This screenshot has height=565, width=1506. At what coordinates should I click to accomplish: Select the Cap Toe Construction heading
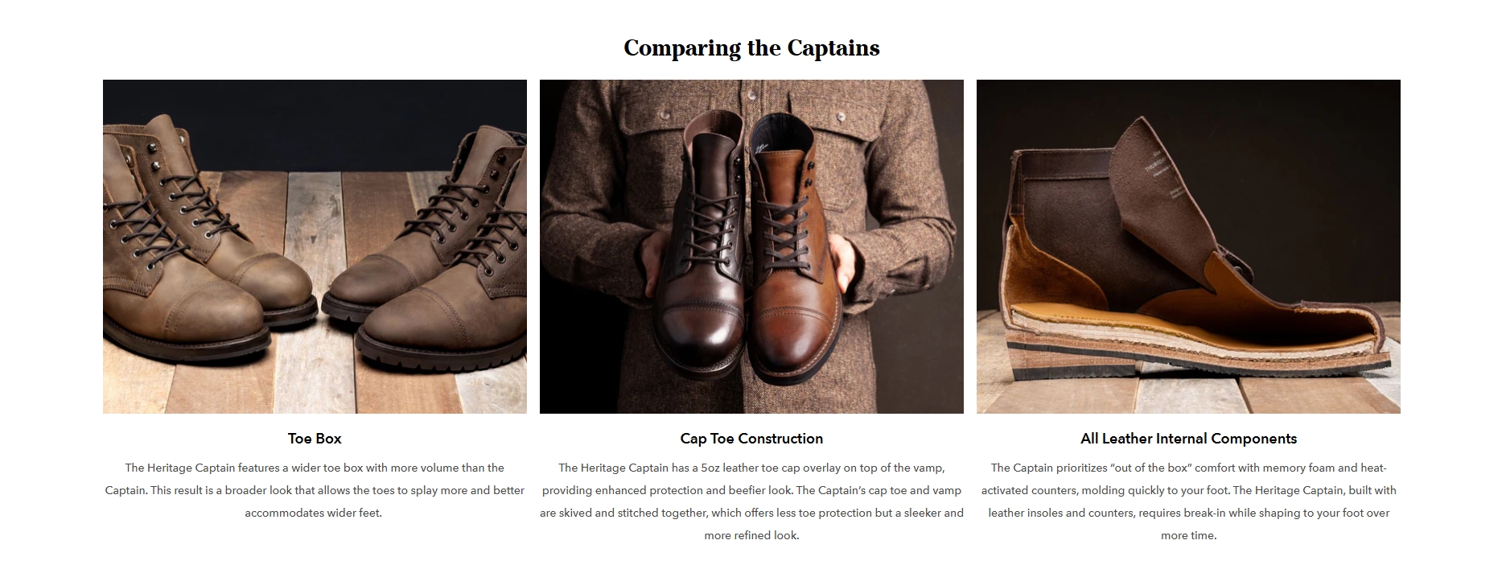pyautogui.click(x=751, y=439)
